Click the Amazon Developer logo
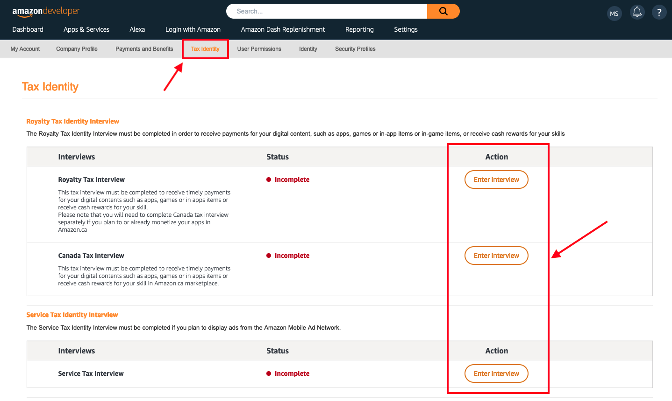Image resolution: width=672 pixels, height=401 pixels. tap(46, 12)
